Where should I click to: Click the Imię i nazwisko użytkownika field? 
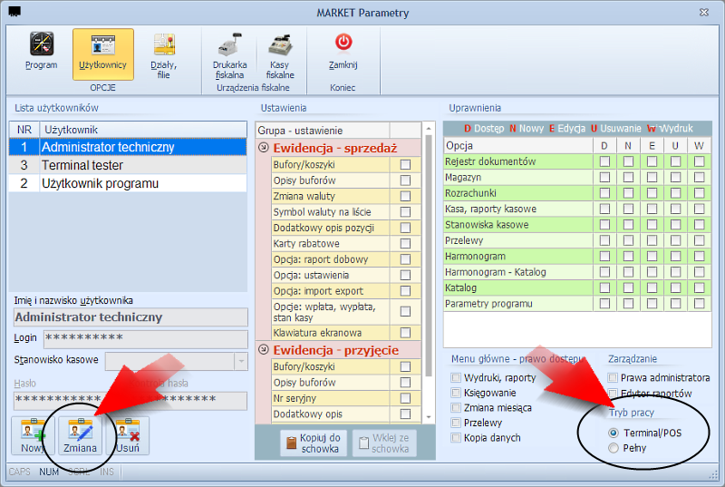[130, 317]
